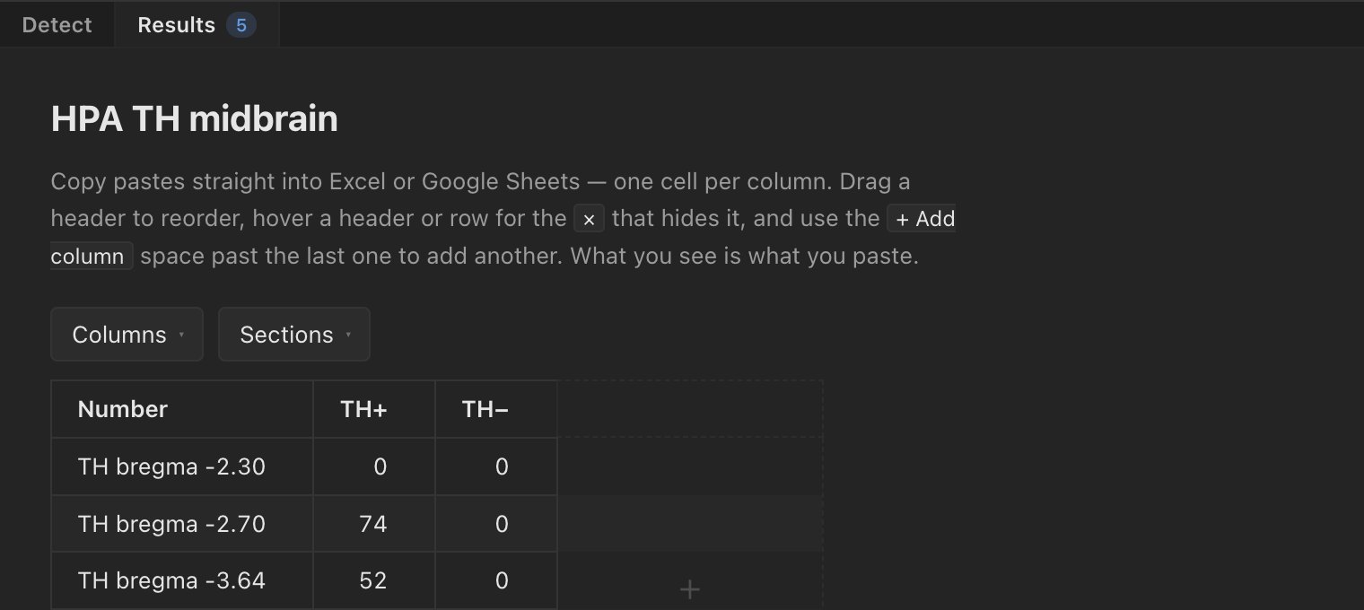The height and width of the screenshot is (610, 1364).
Task: Click the empty add-column header area
Action: pos(690,409)
